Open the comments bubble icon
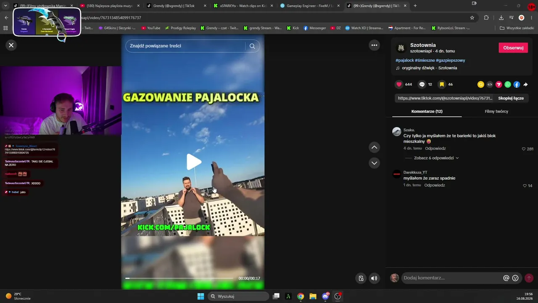This screenshot has height=303, width=538. coord(422,84)
